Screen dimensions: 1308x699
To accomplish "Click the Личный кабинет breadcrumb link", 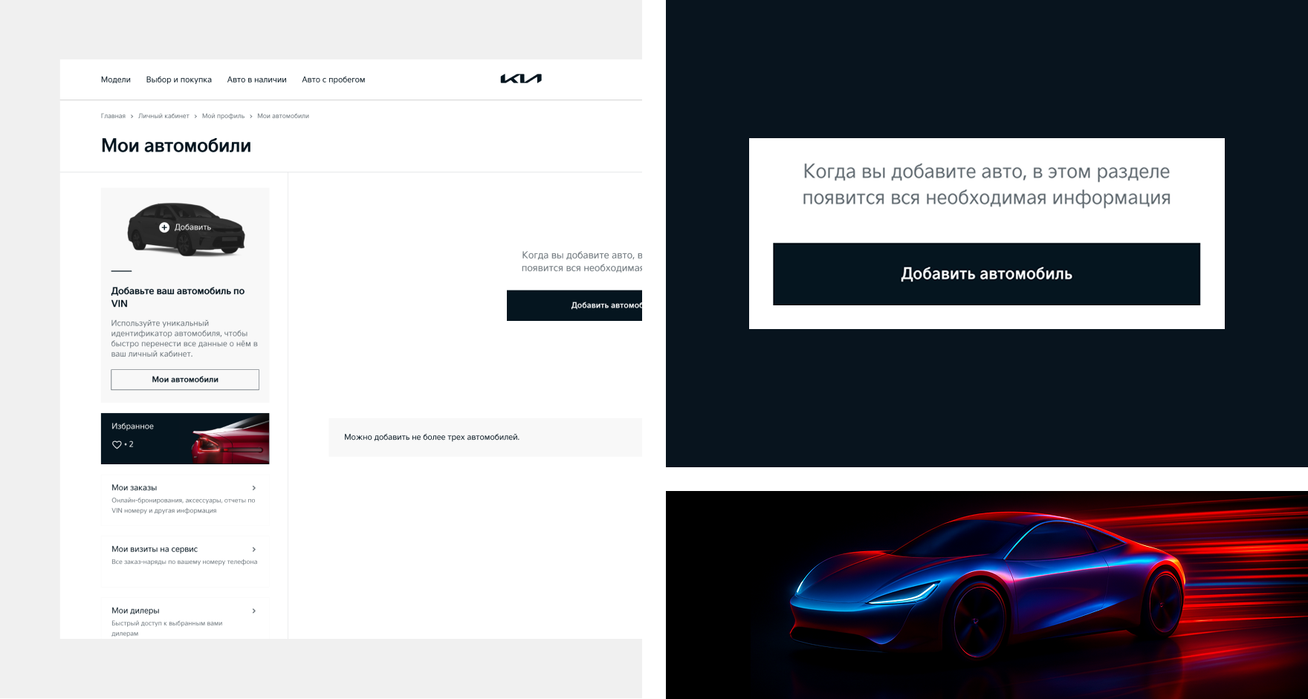I will pos(163,116).
